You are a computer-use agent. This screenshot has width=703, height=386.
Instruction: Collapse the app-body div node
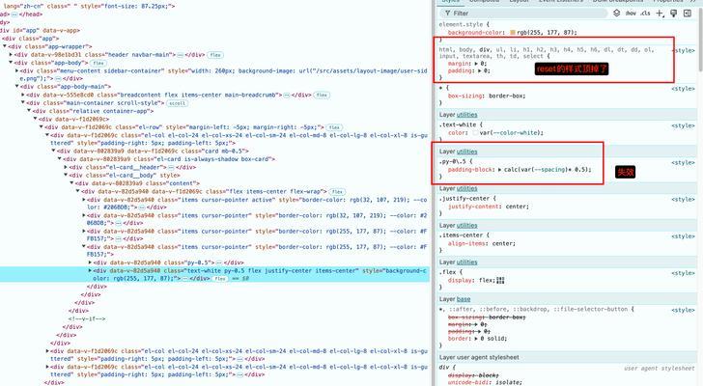click(12, 63)
